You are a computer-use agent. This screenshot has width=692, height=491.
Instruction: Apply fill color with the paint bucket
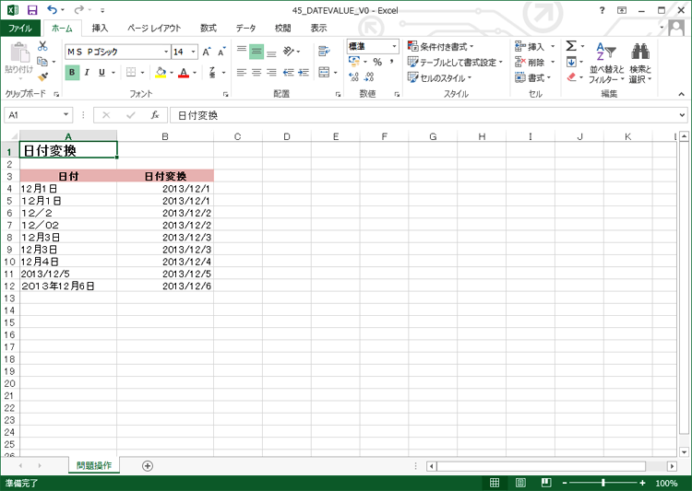[161, 72]
